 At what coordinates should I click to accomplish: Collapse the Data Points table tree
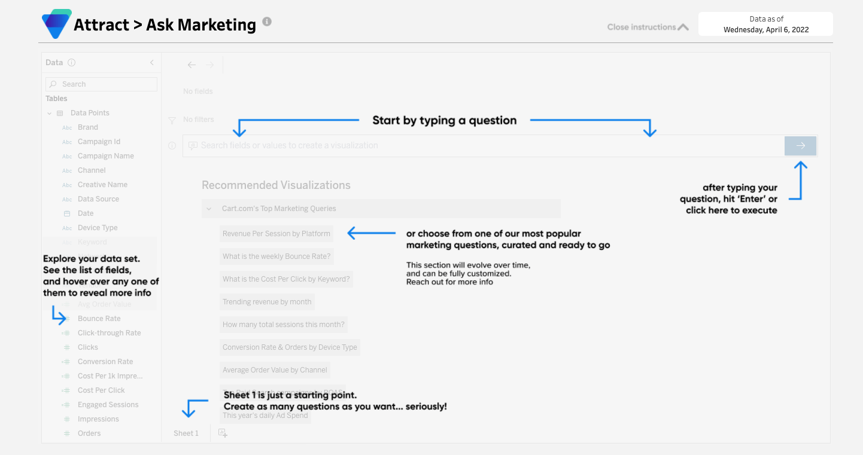[49, 112]
